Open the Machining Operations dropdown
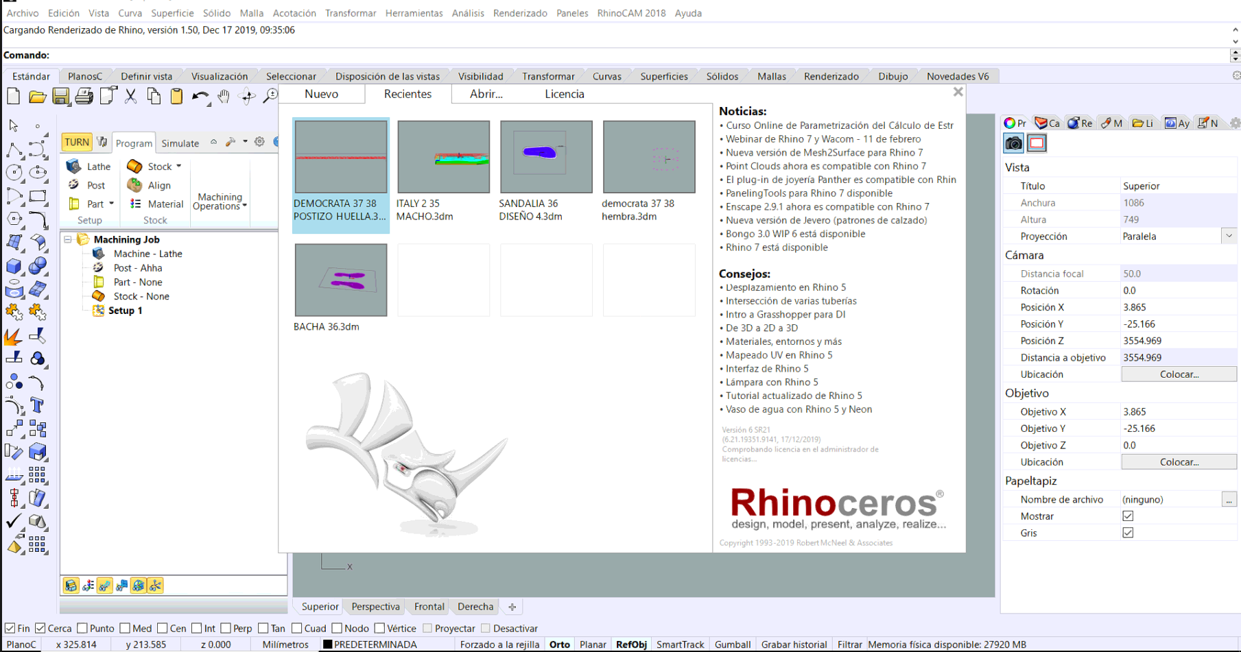This screenshot has height=652, width=1241. 220,201
